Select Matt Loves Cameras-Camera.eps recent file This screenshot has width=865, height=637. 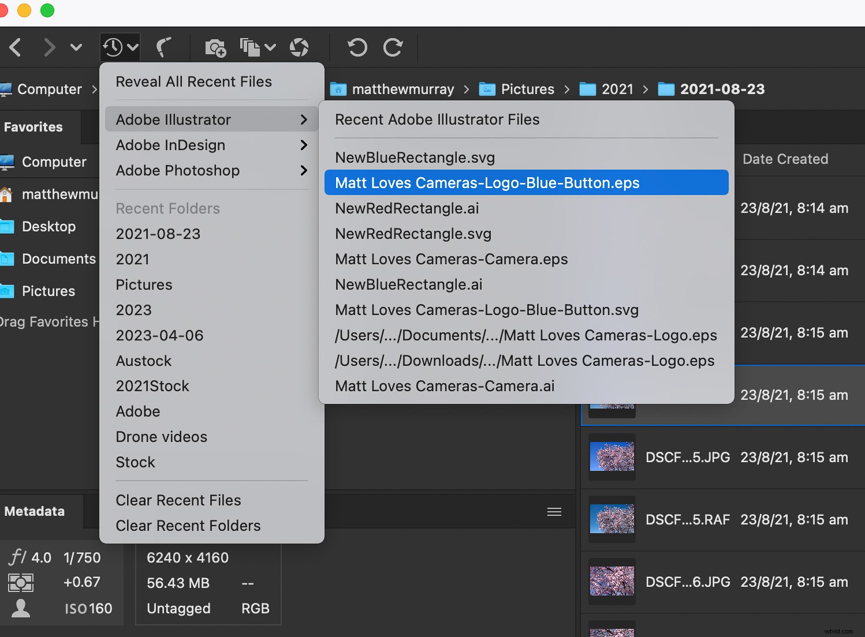[451, 259]
